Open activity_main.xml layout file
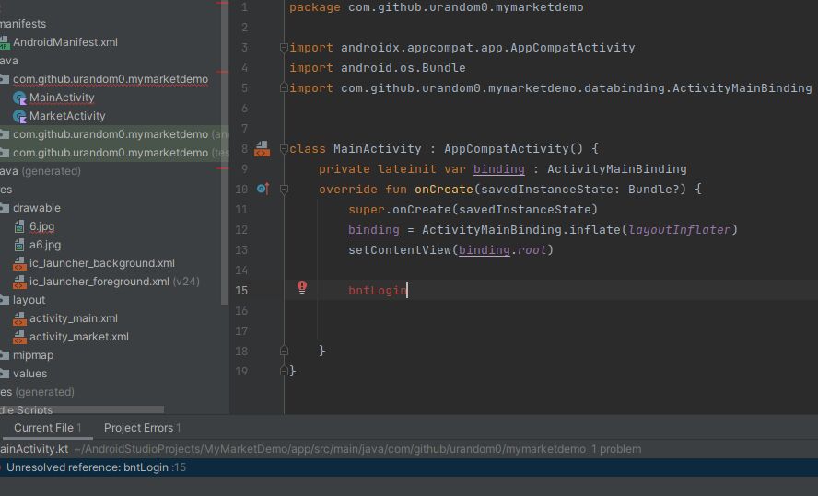818x496 pixels. (x=73, y=318)
